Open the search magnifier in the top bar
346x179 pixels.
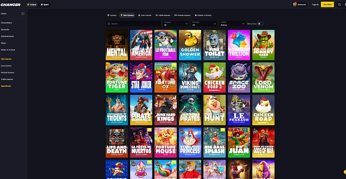[x=339, y=5]
